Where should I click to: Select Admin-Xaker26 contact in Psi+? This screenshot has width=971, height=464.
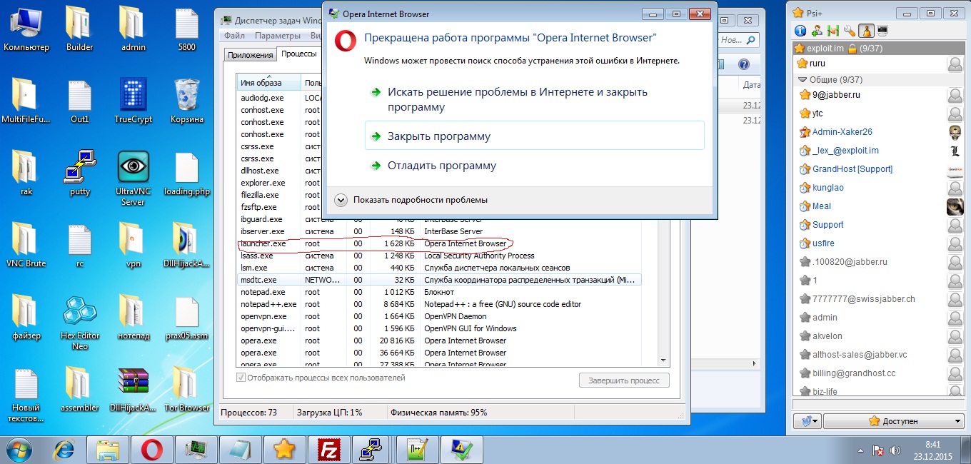pos(879,132)
